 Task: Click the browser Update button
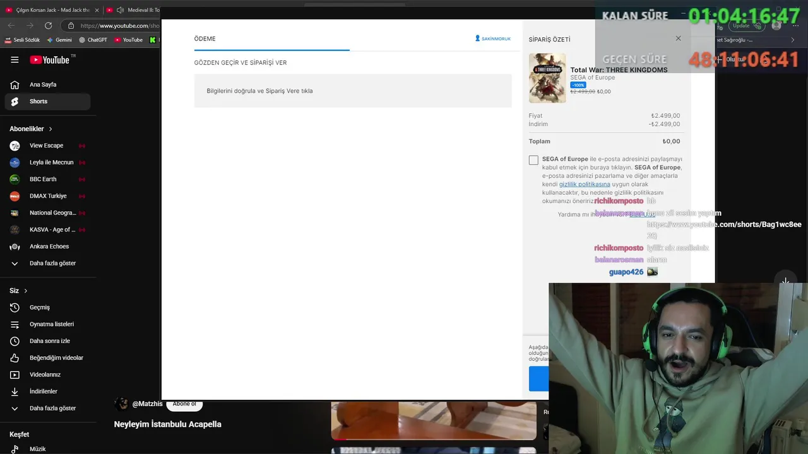click(x=746, y=25)
